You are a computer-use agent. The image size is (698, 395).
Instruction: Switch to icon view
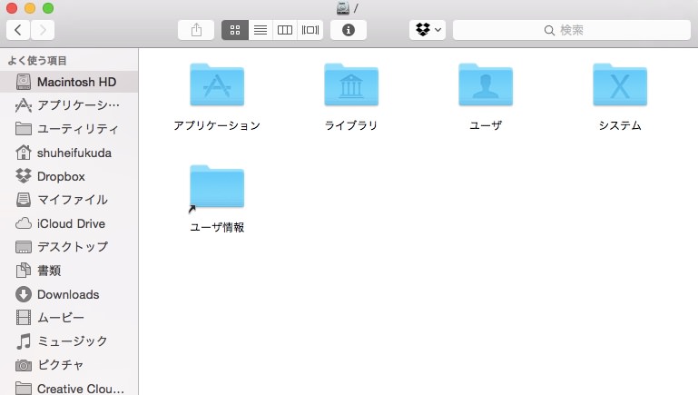pos(235,30)
